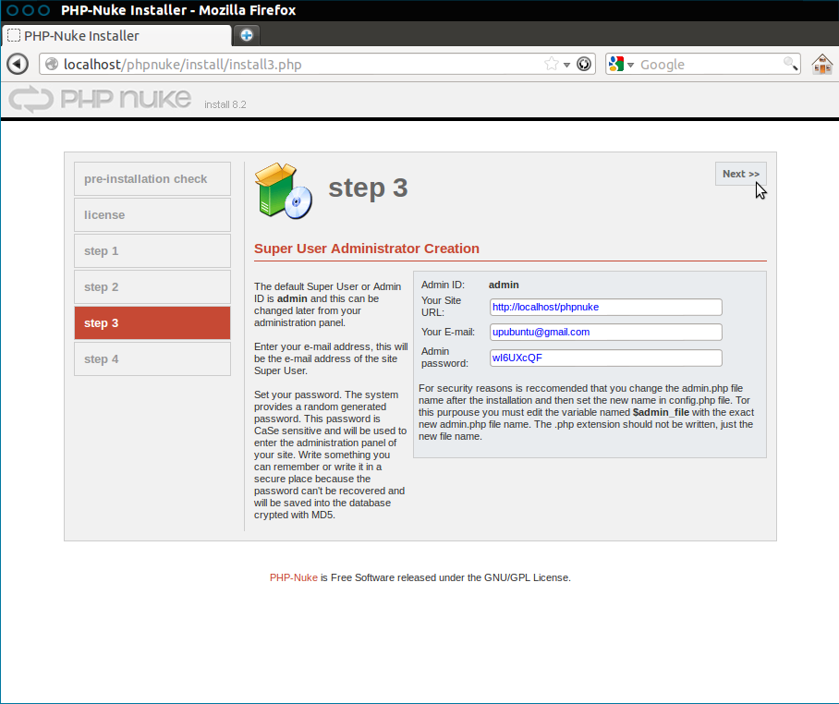Open the Google search engine selector

point(621,64)
